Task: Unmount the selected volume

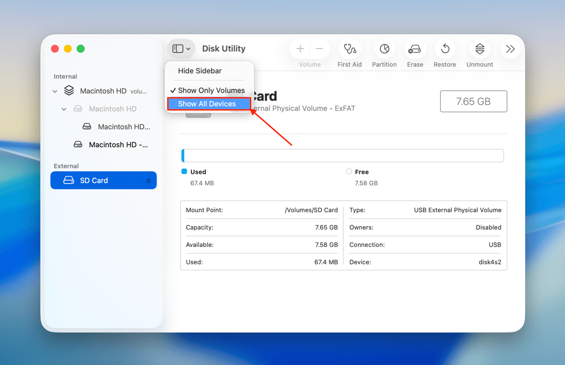Action: pyautogui.click(x=479, y=49)
